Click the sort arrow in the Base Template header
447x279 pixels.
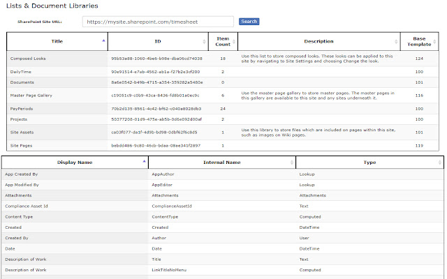(439, 41)
